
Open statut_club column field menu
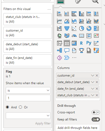click(x=93, y=95)
